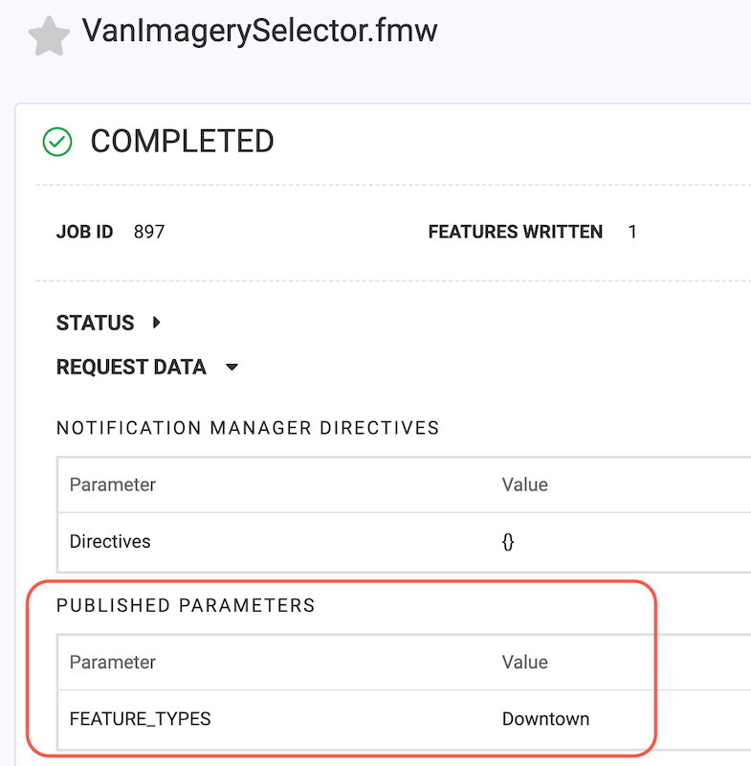Click the green COMPLETED checkmark icon
The width and height of the screenshot is (751, 766).
coord(56,141)
